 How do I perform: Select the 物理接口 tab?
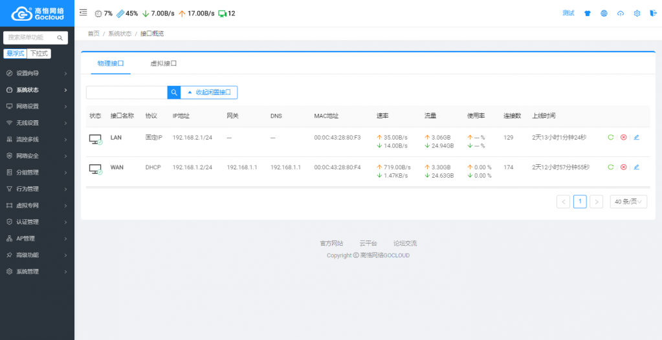click(x=111, y=63)
